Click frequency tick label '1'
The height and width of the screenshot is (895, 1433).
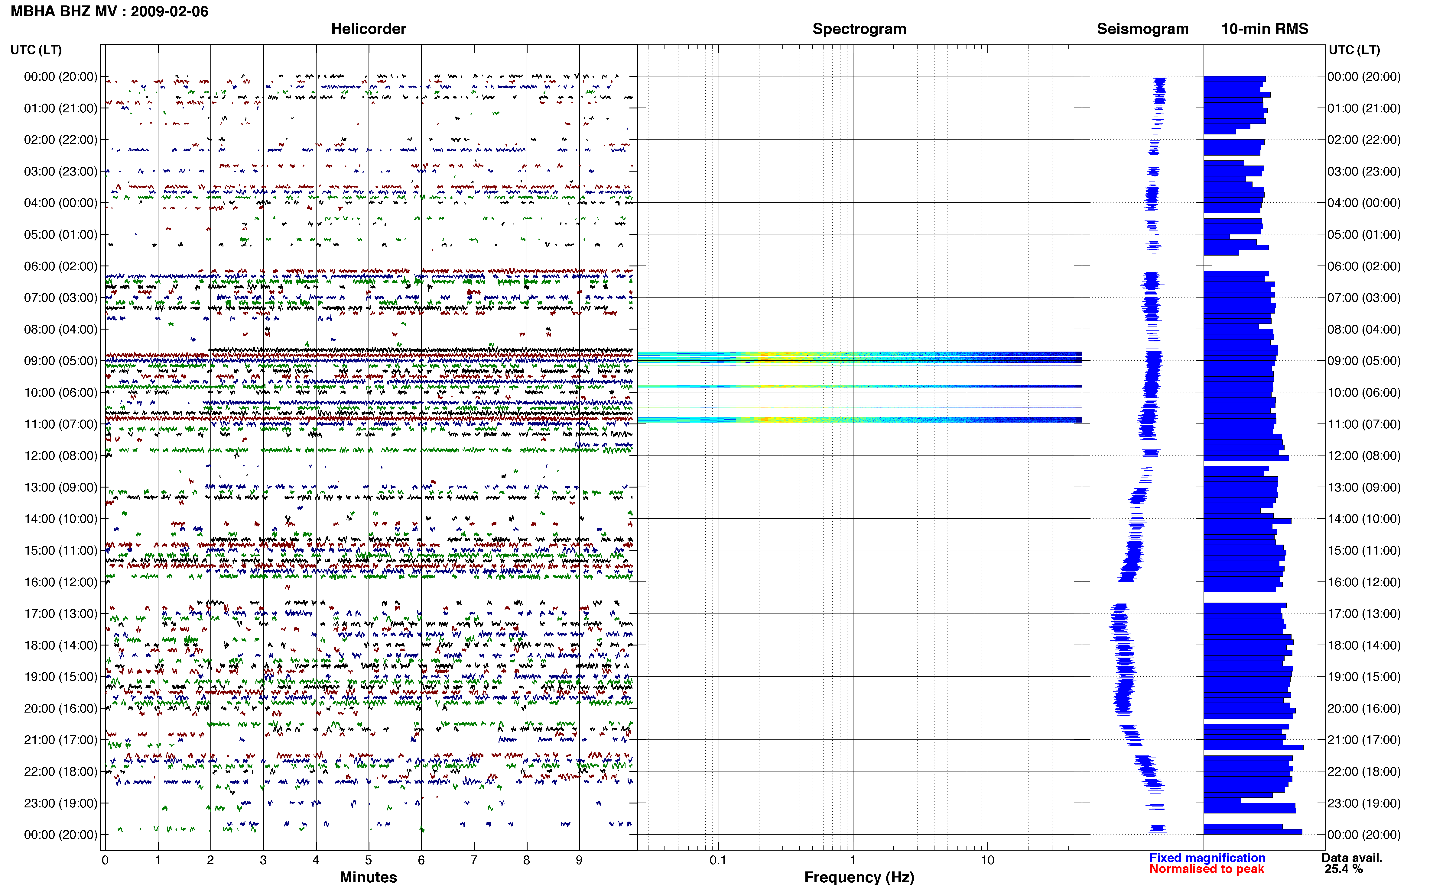point(853,860)
